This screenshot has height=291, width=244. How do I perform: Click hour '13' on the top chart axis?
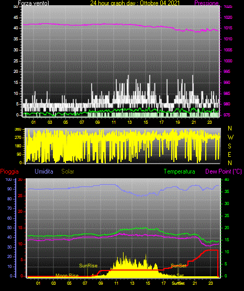[x=129, y=122]
